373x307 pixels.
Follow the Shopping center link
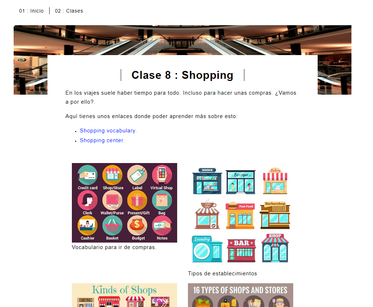pyautogui.click(x=102, y=140)
